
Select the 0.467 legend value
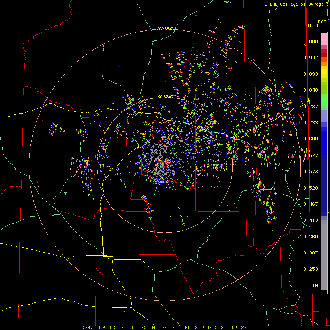pos(311,204)
